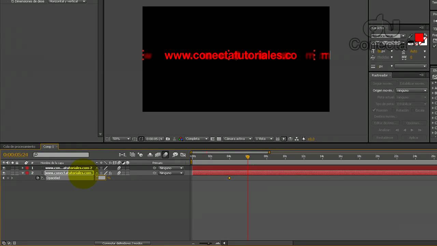Pick the eyedropper in Carácter panel
Viewport: 437px width, 246px height.
point(411,36)
